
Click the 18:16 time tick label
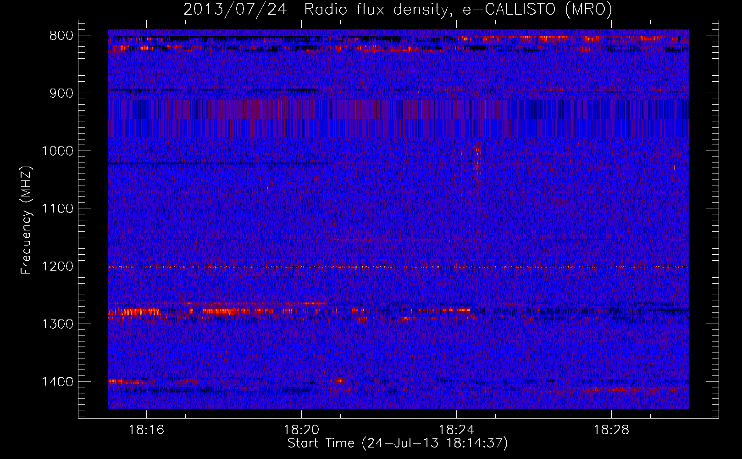click(146, 430)
